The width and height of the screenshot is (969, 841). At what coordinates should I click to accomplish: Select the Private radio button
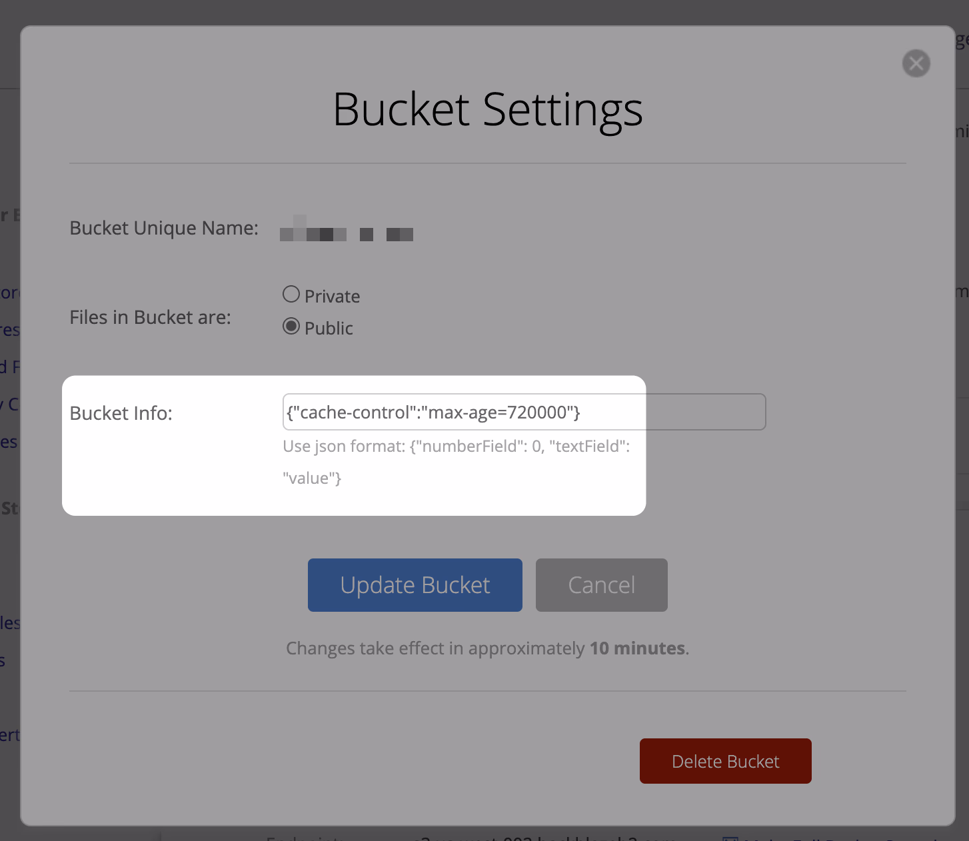pyautogui.click(x=291, y=294)
